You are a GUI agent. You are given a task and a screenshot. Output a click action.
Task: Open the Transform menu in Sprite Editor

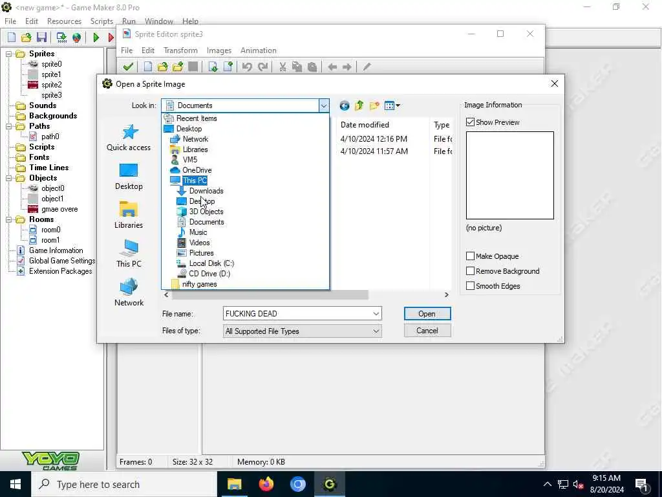[x=181, y=50]
